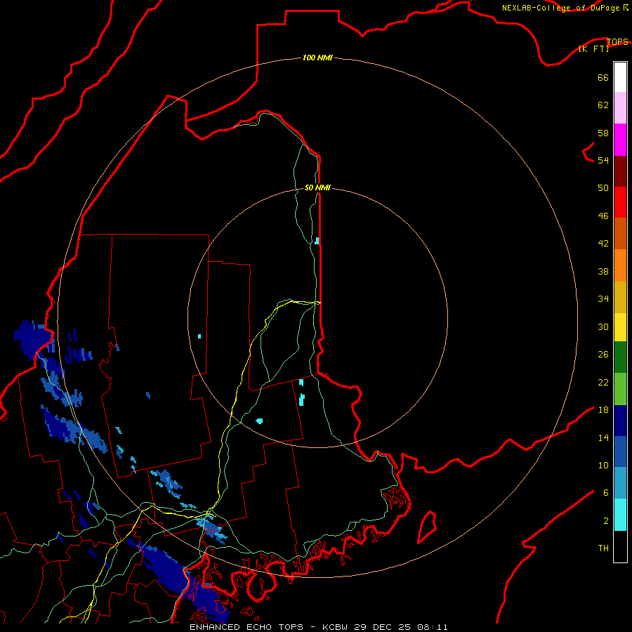Click the 100 NMI range ring label
The height and width of the screenshot is (632, 632).
(x=317, y=58)
